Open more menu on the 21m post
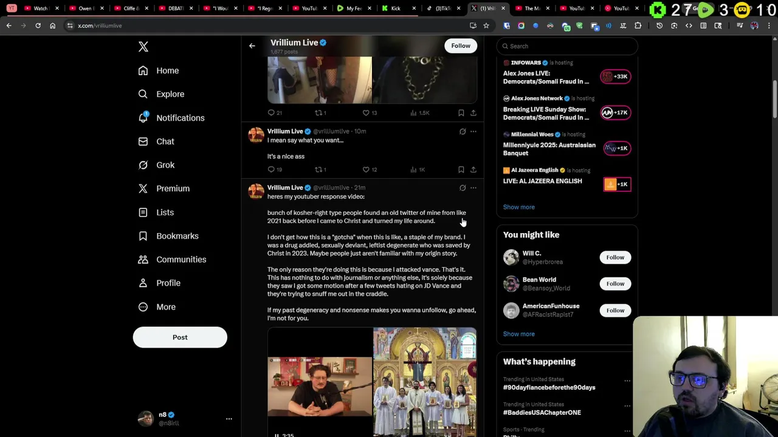Viewport: 778px width, 437px height. 473,188
